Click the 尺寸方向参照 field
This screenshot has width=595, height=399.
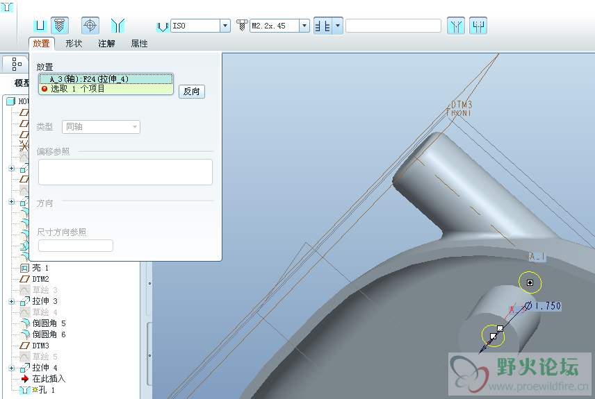click(76, 246)
